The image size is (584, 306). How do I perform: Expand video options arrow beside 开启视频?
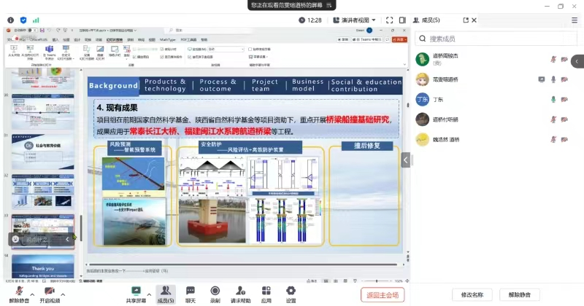coord(64,291)
